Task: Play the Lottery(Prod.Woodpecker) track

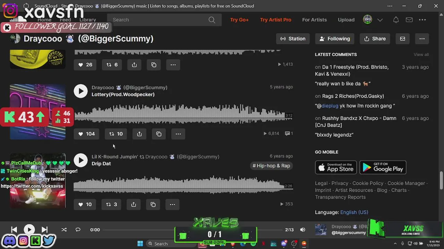Action: point(80,91)
